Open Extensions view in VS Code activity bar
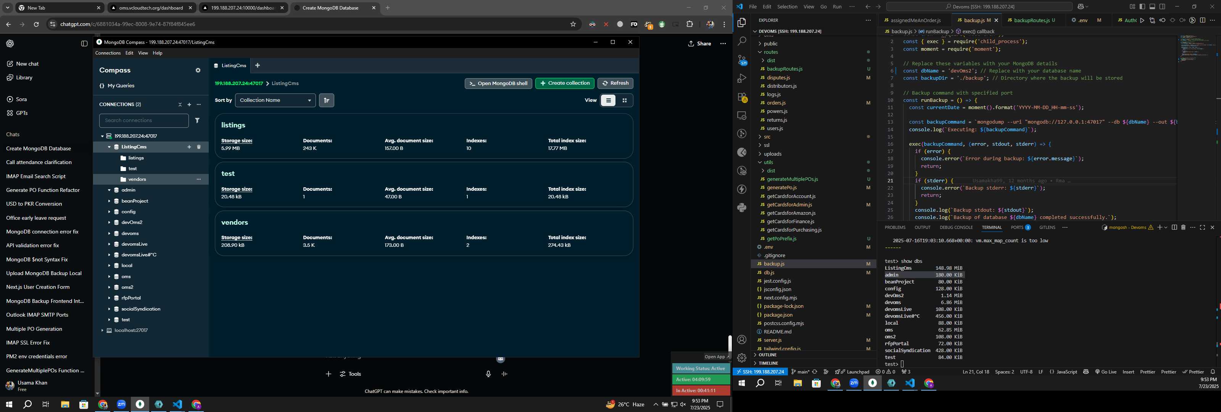The width and height of the screenshot is (1221, 412). [x=742, y=97]
